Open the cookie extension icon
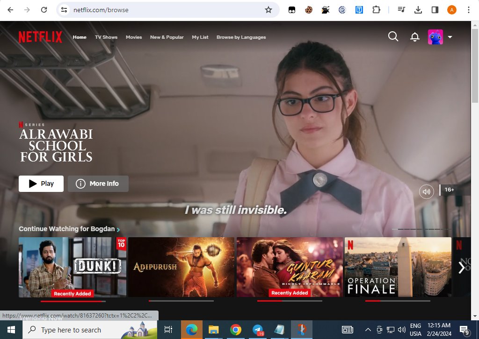Image resolution: width=479 pixels, height=339 pixels. pyautogui.click(x=309, y=10)
